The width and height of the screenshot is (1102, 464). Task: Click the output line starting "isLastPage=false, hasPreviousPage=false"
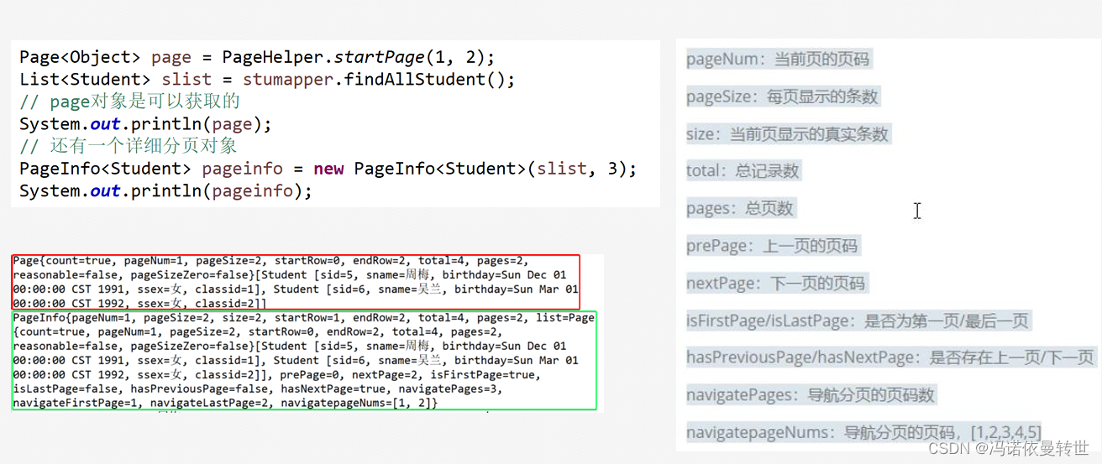[257, 389]
